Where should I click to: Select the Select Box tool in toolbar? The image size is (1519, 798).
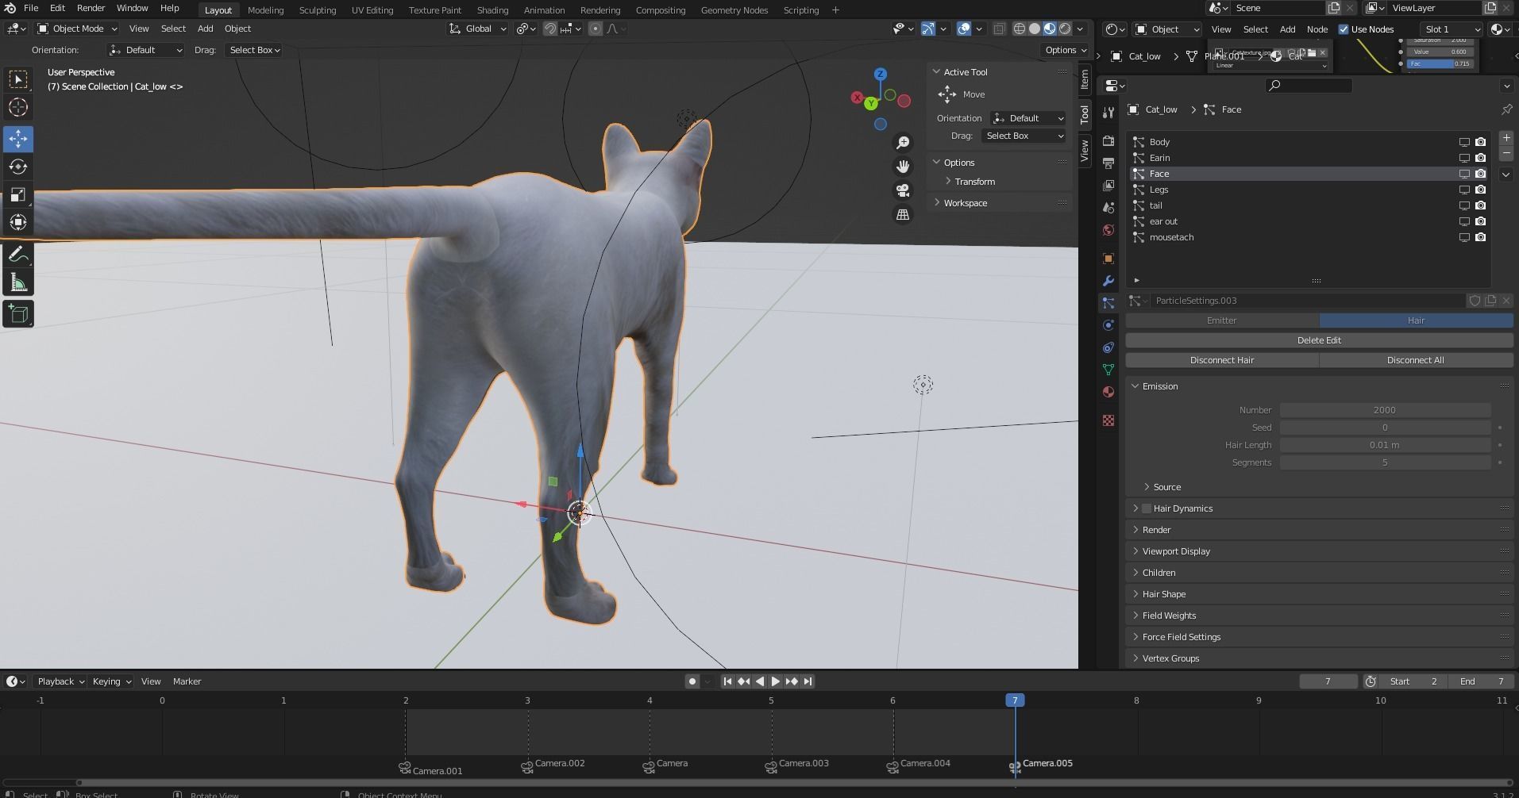point(17,79)
